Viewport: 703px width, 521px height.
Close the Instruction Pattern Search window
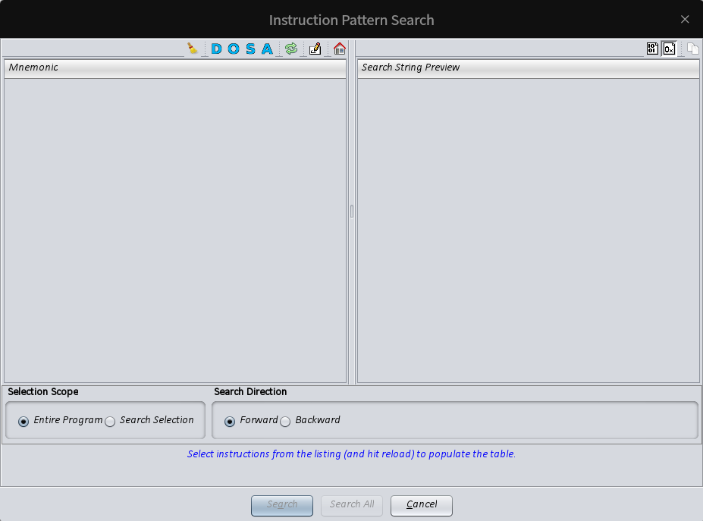click(685, 19)
